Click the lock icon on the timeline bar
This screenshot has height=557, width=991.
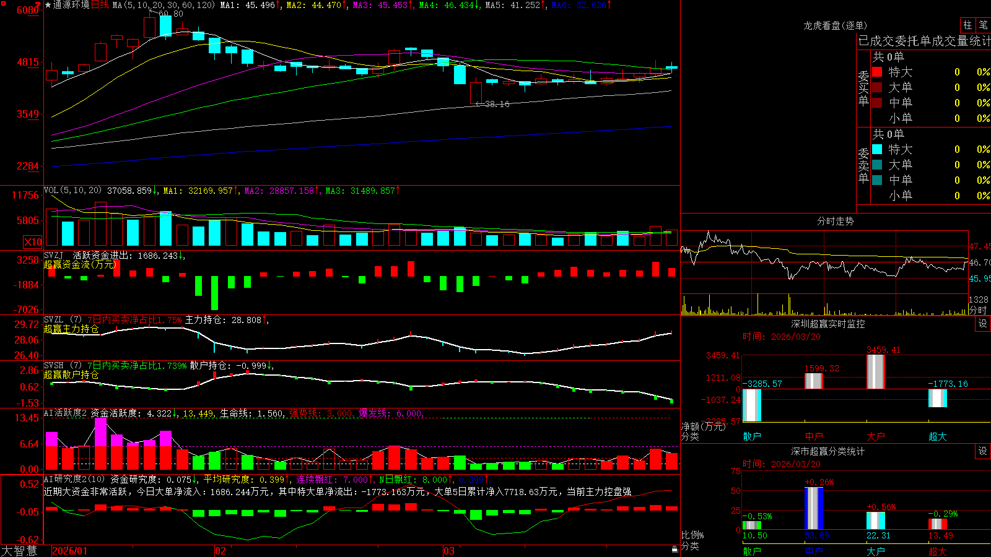pos(675,550)
